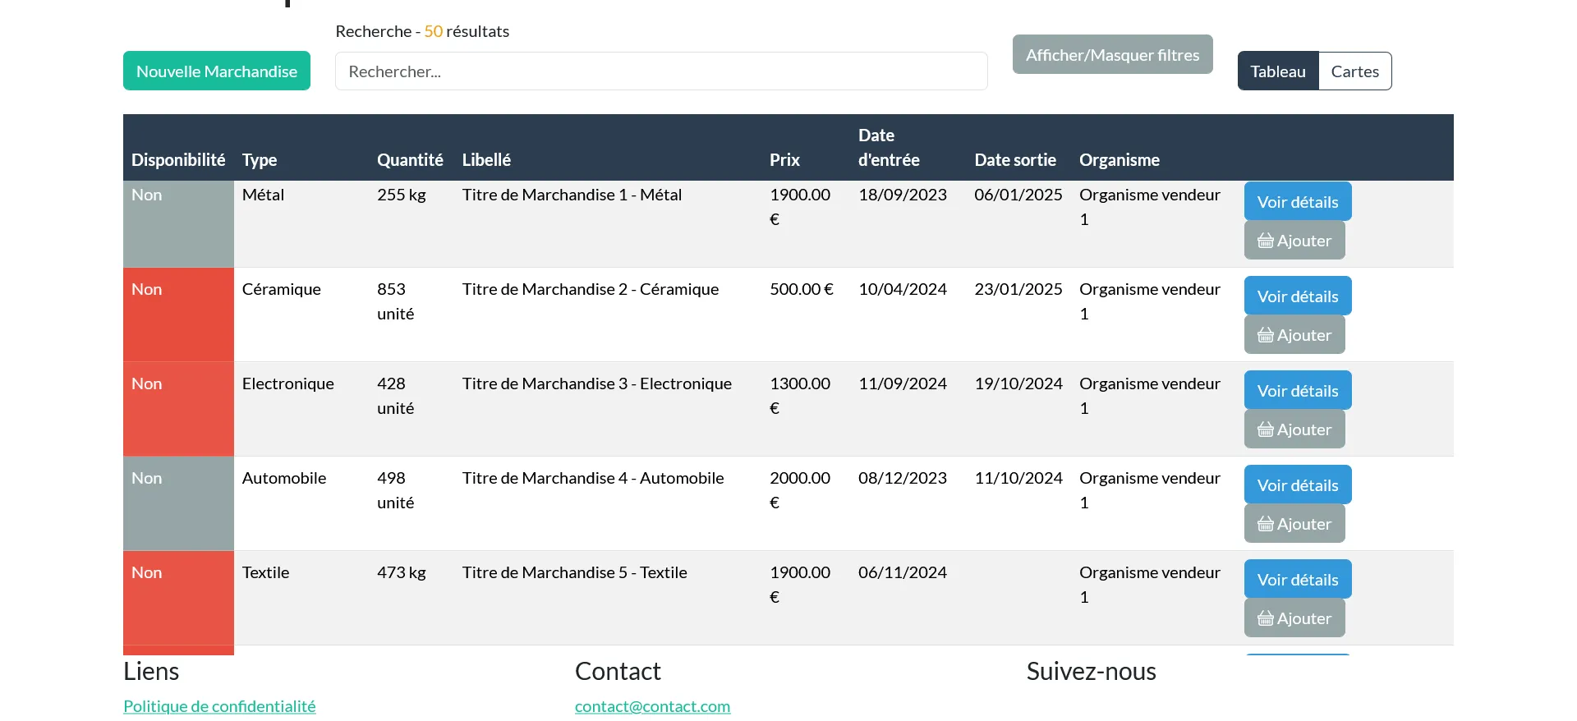This screenshot has height=721, width=1577.
Task: Click red Non availability cell for Céramique
Action: [x=178, y=315]
